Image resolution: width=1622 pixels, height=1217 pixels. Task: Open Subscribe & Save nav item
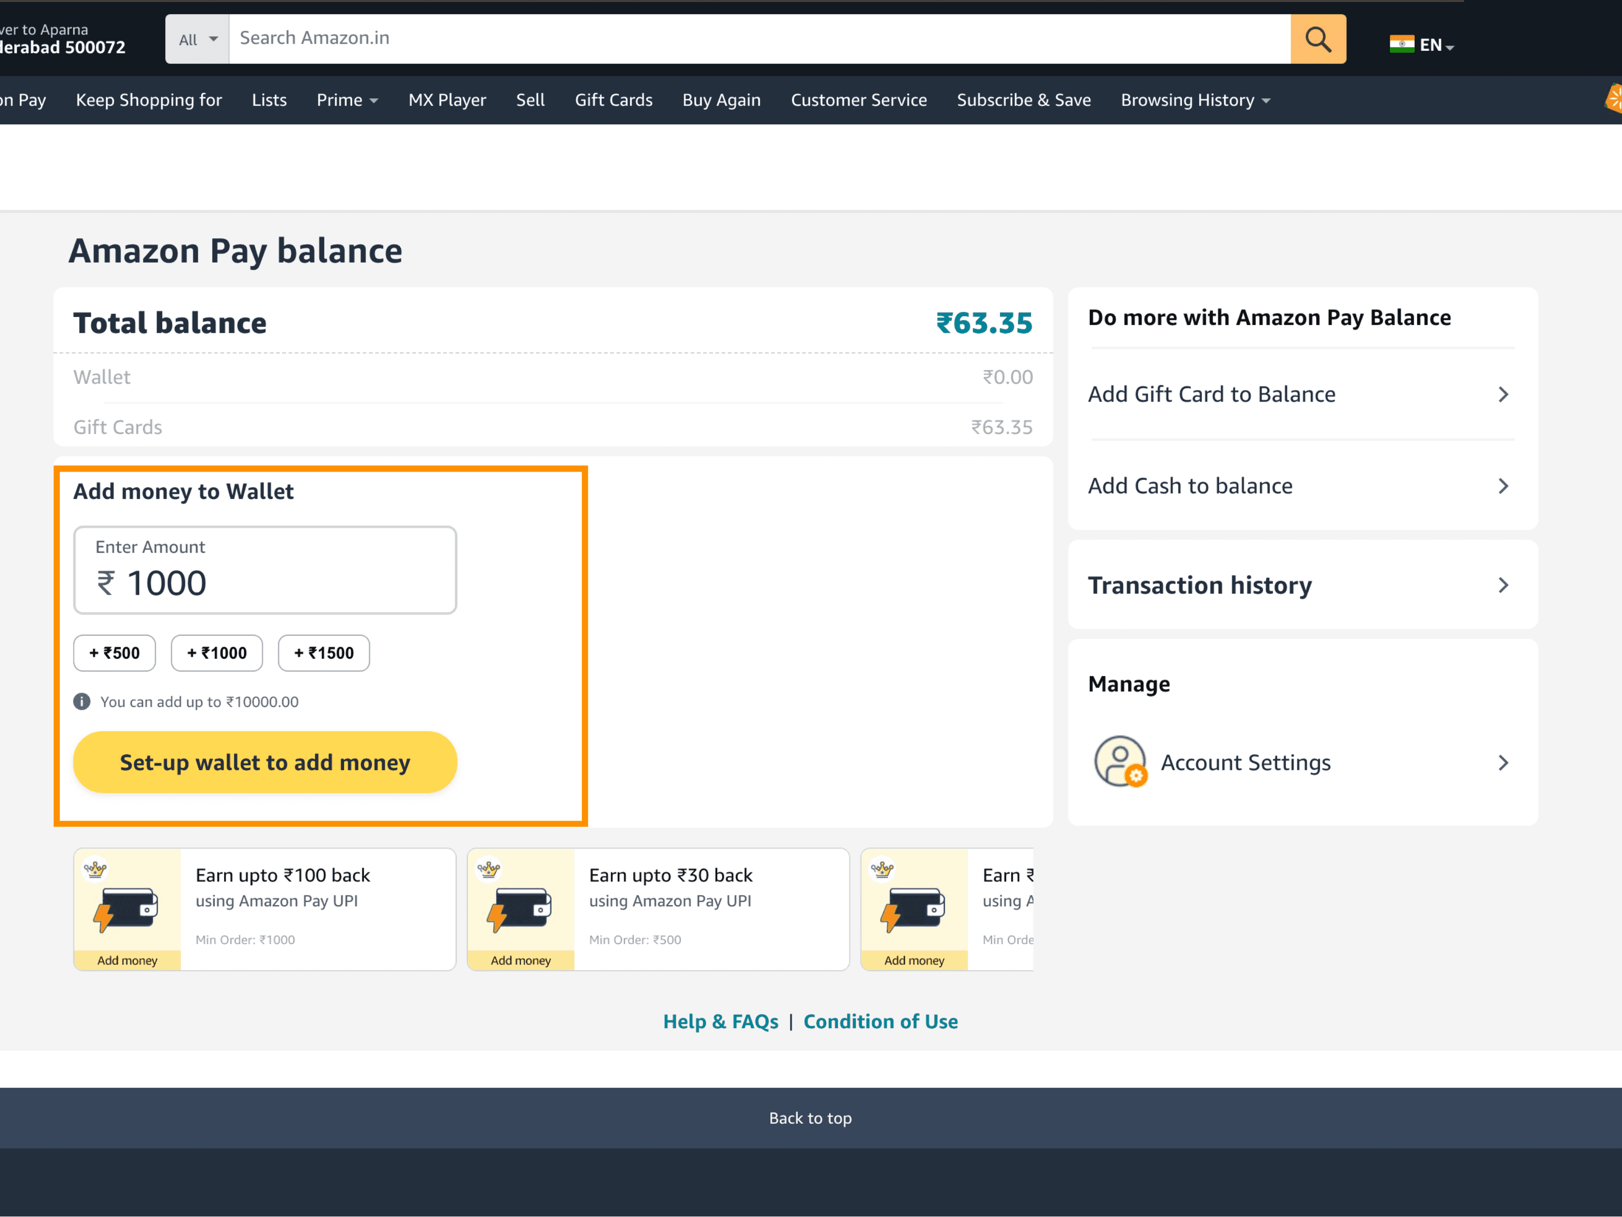1024,100
